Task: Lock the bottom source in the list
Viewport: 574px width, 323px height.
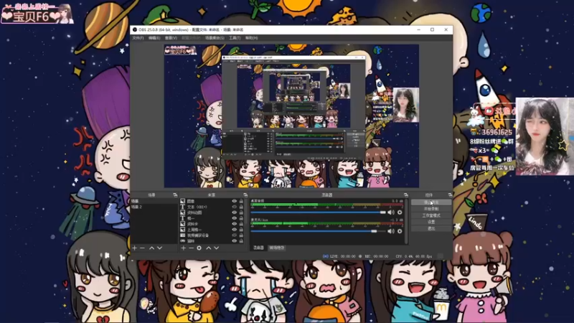Action: pyautogui.click(x=241, y=241)
